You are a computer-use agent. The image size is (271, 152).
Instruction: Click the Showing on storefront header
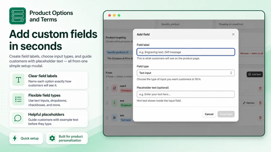point(231,24)
